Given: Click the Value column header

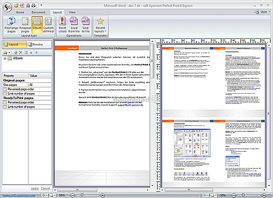Looking at the screenshot, I should [x=40, y=76].
